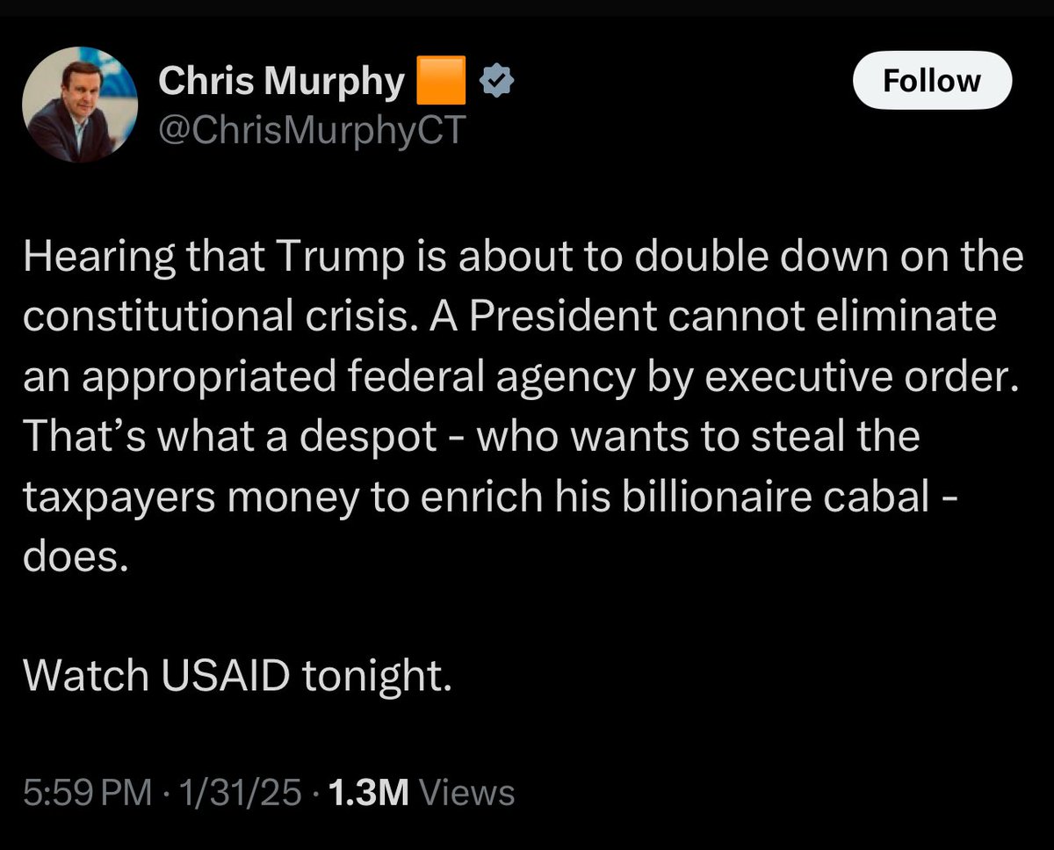Click the blue verified checkmark badge
The width and height of the screenshot is (1054, 850).
[x=498, y=82]
